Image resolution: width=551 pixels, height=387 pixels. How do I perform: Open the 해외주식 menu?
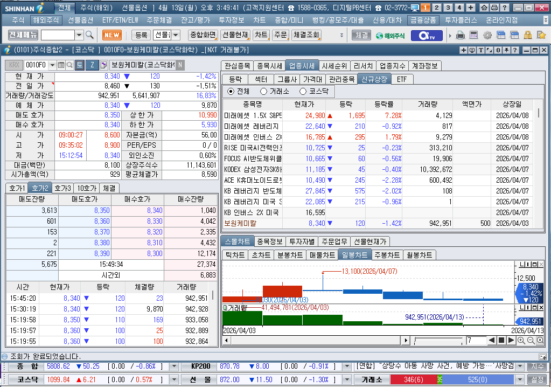click(x=46, y=20)
